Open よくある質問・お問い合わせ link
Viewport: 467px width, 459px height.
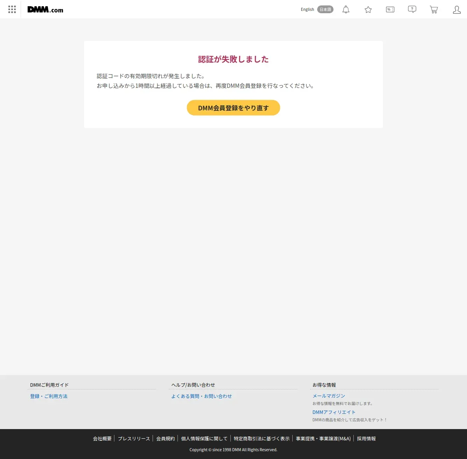point(202,396)
